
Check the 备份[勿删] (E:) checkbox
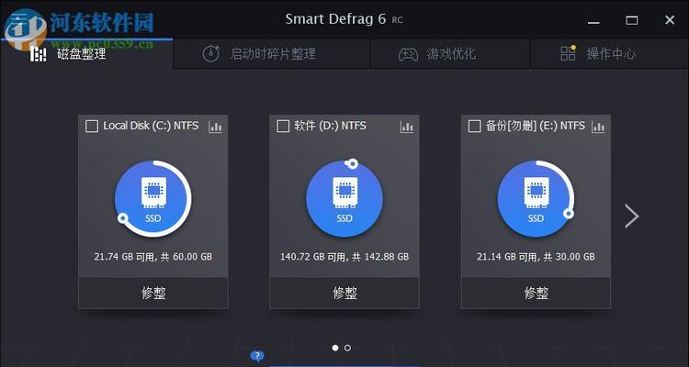coord(474,127)
